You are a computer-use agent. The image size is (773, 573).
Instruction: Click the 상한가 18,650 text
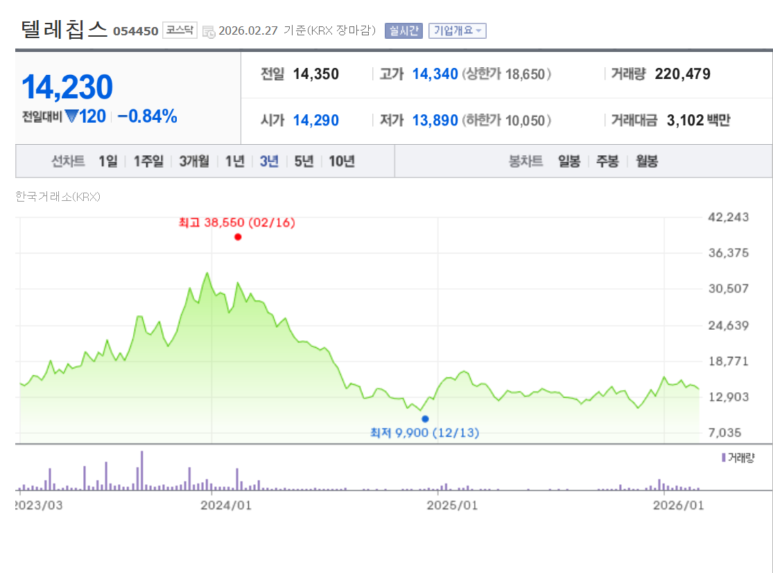tap(506, 74)
